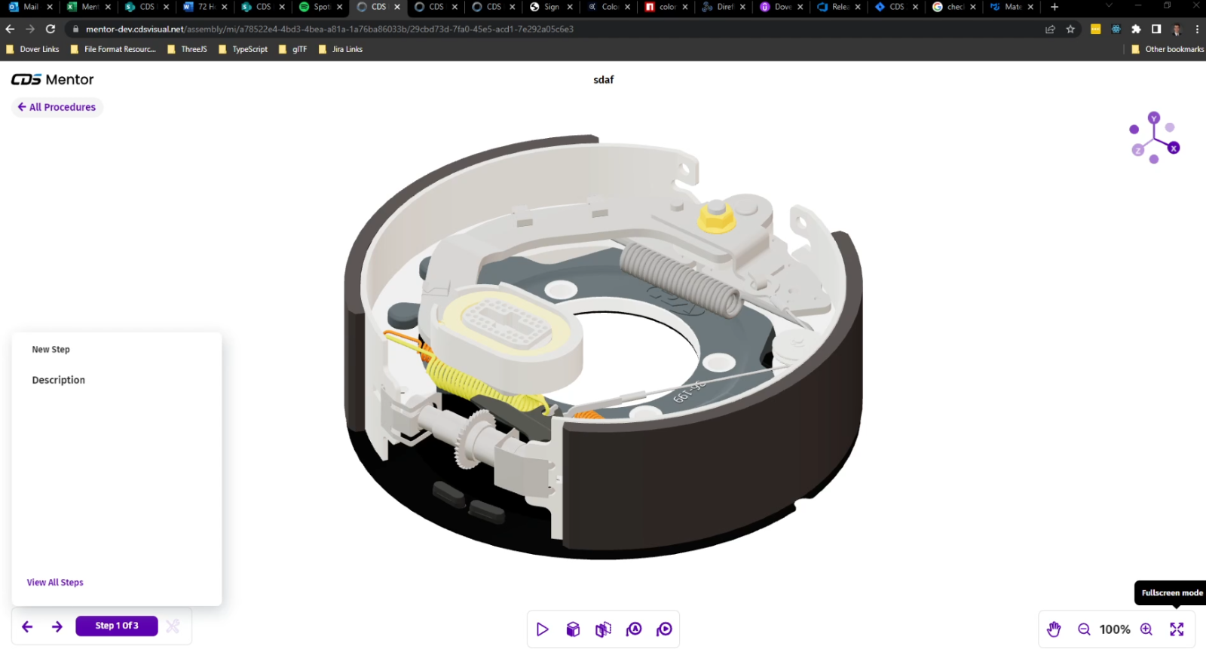This screenshot has width=1206, height=649.
Task: Select the pan hand tool
Action: pyautogui.click(x=1054, y=629)
